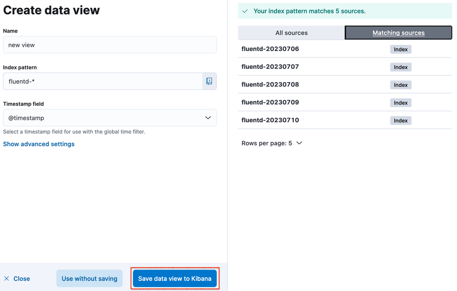Click the Index badge for fluentd-20230708
This screenshot has width=457, height=291.
[400, 84]
